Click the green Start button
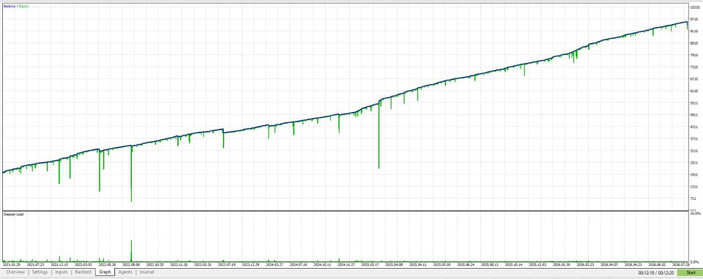This screenshot has height=279, width=703. click(x=691, y=272)
